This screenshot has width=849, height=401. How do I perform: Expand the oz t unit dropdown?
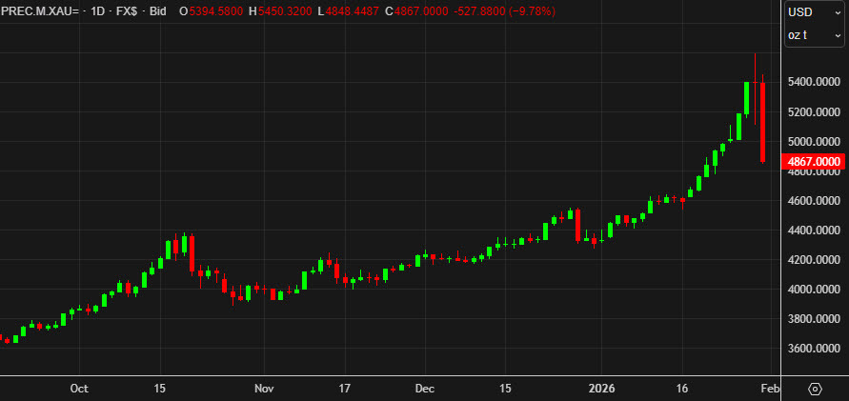click(x=813, y=35)
